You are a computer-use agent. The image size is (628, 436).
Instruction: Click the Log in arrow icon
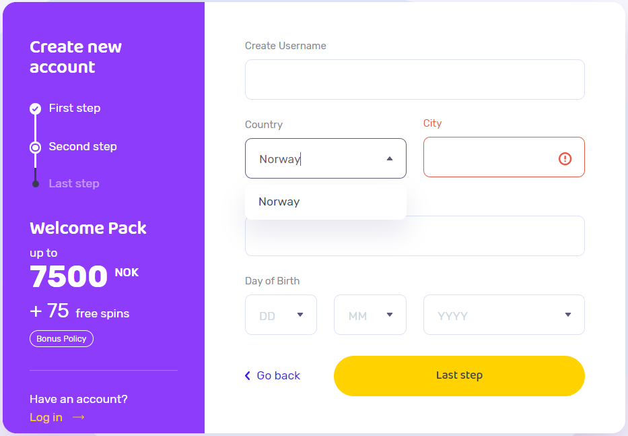click(79, 418)
